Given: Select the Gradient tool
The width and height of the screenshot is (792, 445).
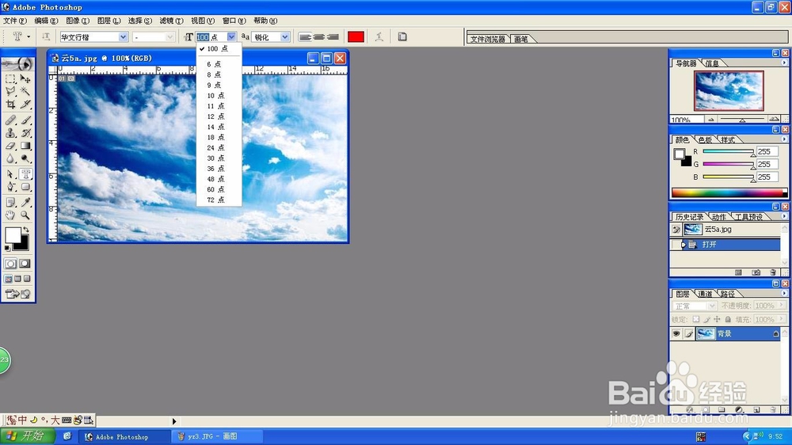Looking at the screenshot, I should (x=25, y=146).
